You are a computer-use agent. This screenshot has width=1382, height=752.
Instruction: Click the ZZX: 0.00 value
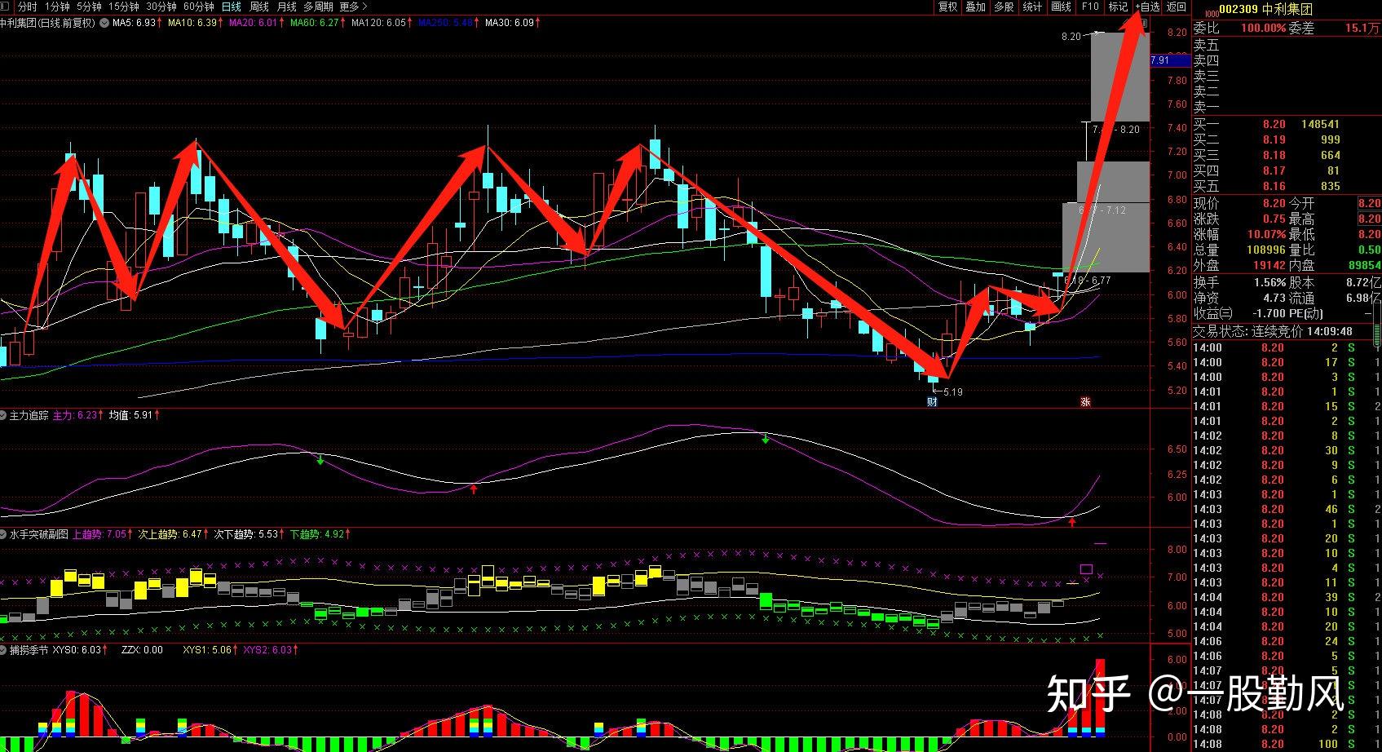(142, 650)
